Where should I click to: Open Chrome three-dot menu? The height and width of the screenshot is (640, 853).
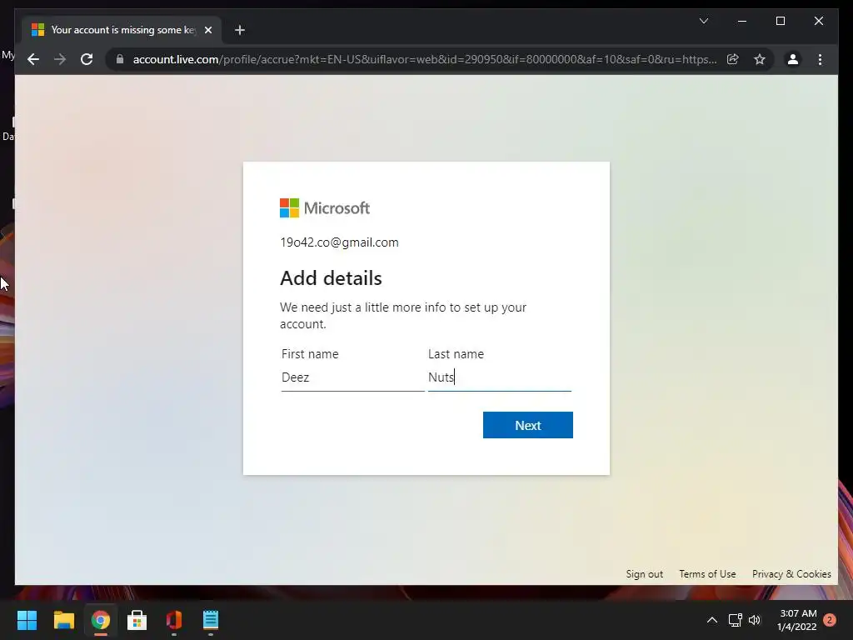pos(820,59)
